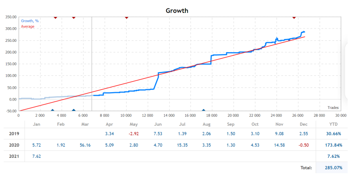This screenshot has height=175, width=348.
Task: Click the red top marker between 2 000 and 4 000 trades
Action: pos(55,18)
